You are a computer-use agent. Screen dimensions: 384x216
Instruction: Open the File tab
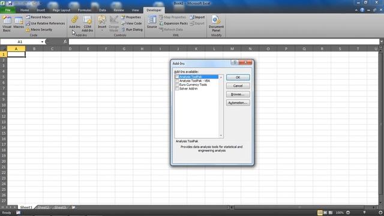tap(8, 10)
